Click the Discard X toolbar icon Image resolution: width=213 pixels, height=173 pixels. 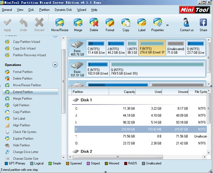pos(39,22)
